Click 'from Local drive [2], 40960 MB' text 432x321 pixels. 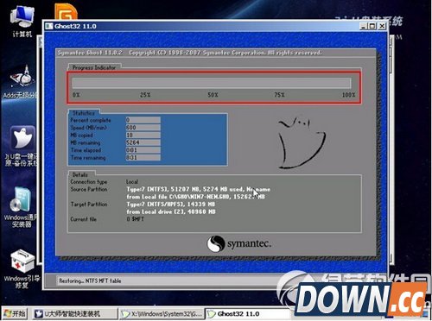(171, 211)
